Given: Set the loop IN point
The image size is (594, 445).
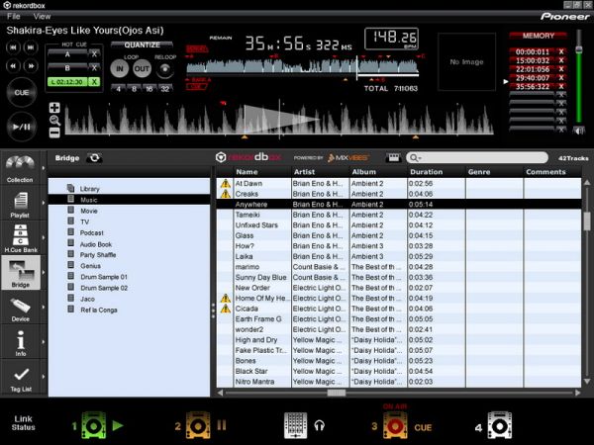Looking at the screenshot, I should point(120,69).
